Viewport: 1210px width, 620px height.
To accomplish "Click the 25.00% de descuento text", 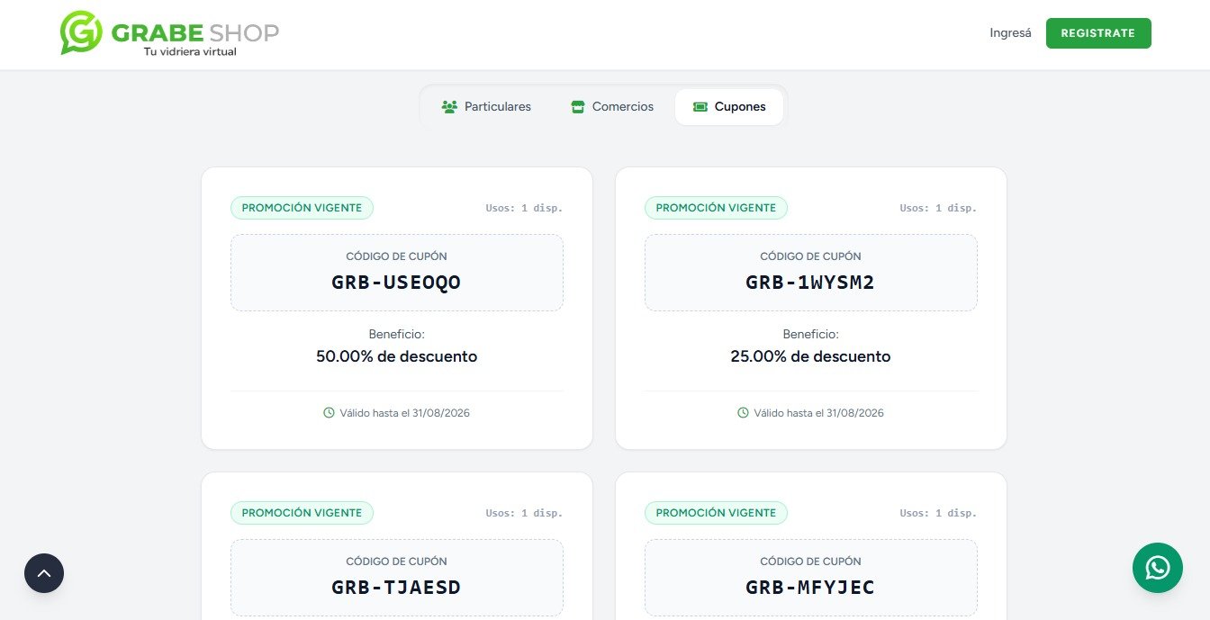I will (x=810, y=356).
